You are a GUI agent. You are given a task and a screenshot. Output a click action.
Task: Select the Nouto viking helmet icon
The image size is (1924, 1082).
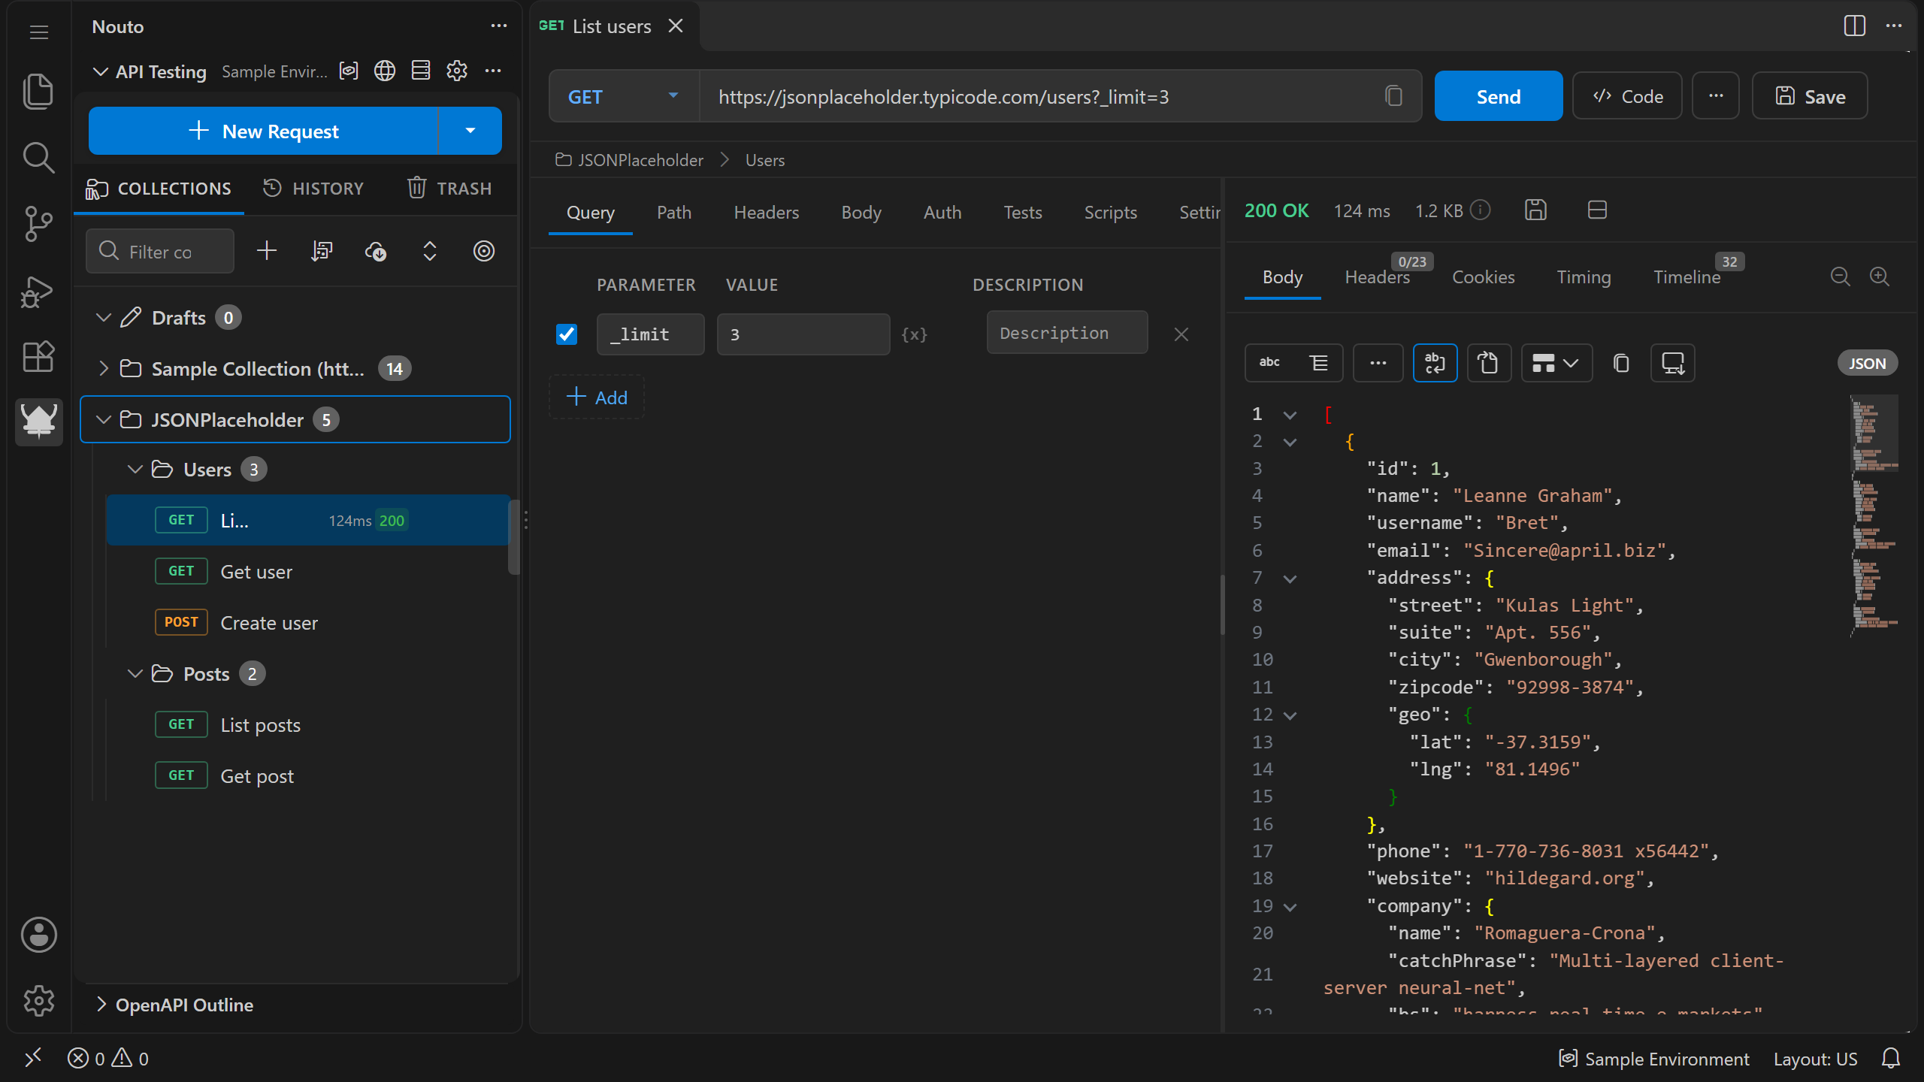tap(38, 421)
